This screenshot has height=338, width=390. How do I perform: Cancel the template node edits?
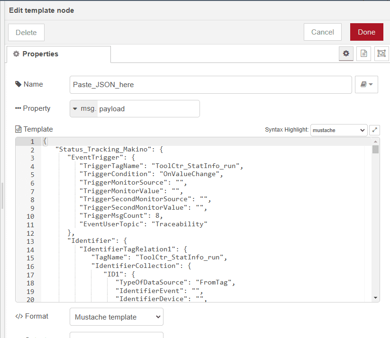coord(322,32)
